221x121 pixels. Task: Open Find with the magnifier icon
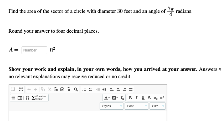pyautogui.click(x=76, y=89)
